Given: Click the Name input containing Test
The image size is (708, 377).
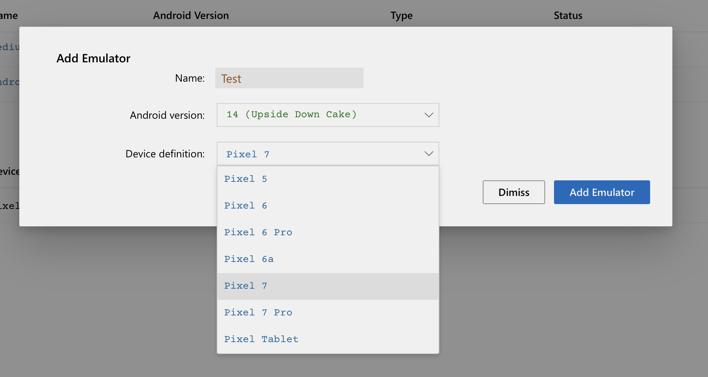Looking at the screenshot, I should (289, 78).
